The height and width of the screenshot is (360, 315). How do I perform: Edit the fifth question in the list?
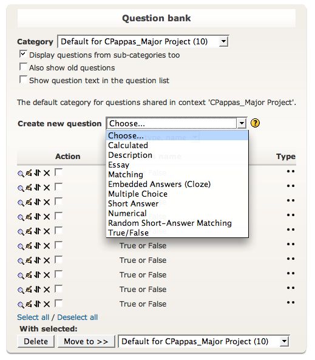29,231
